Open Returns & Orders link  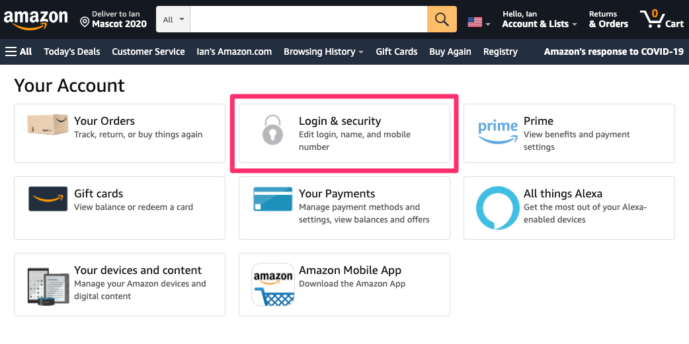[x=608, y=20]
